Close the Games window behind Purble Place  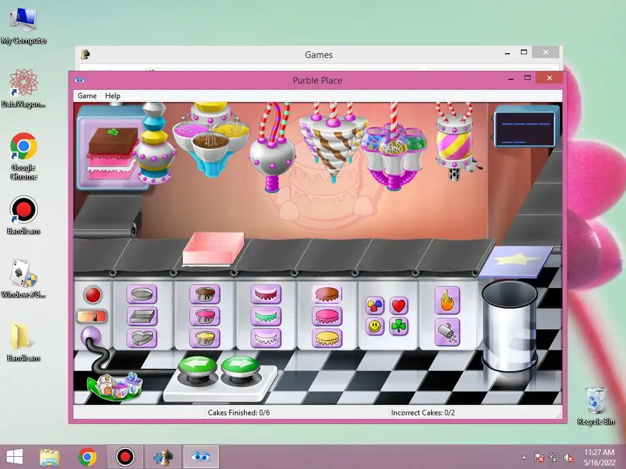point(546,53)
